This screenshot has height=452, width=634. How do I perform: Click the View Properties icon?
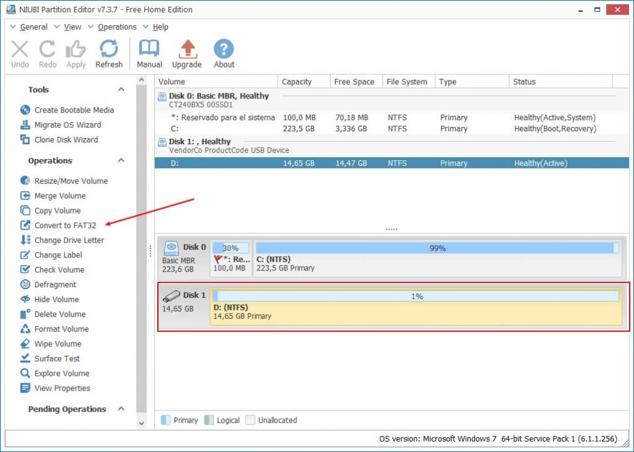point(25,388)
